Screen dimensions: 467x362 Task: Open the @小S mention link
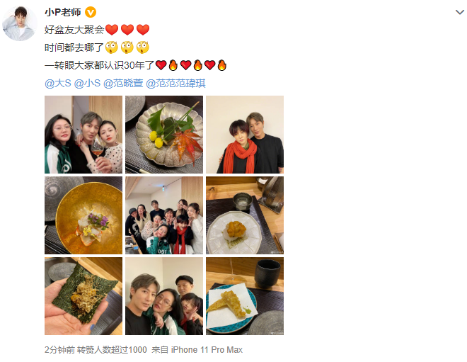point(87,83)
